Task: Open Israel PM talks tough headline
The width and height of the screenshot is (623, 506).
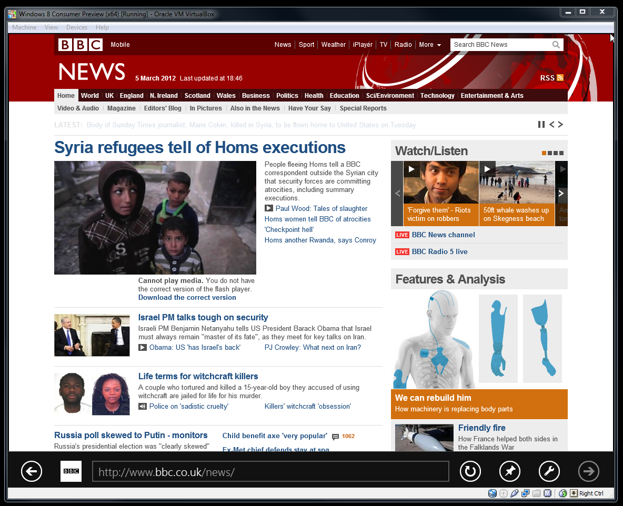Action: 203,317
